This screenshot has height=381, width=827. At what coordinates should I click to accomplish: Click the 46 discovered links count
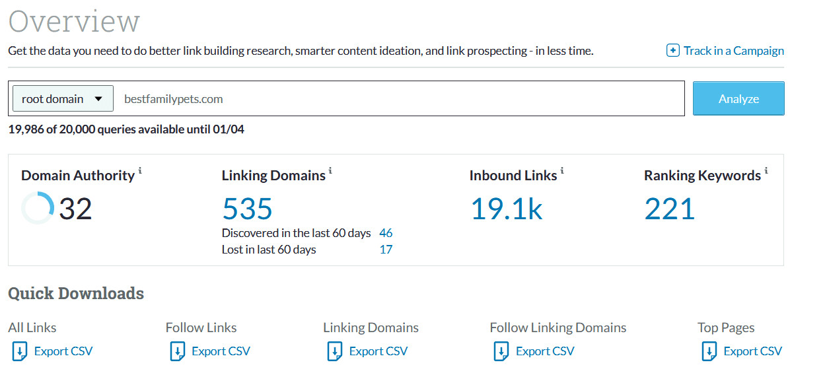(x=386, y=233)
